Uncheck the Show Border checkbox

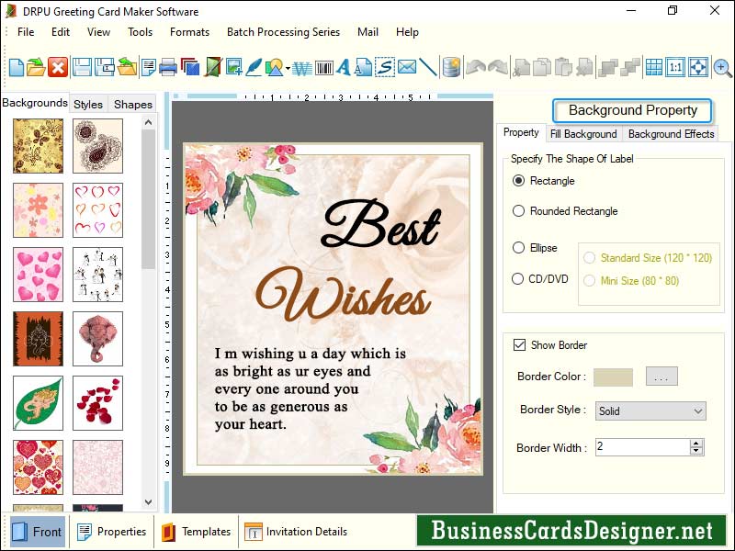pos(519,345)
